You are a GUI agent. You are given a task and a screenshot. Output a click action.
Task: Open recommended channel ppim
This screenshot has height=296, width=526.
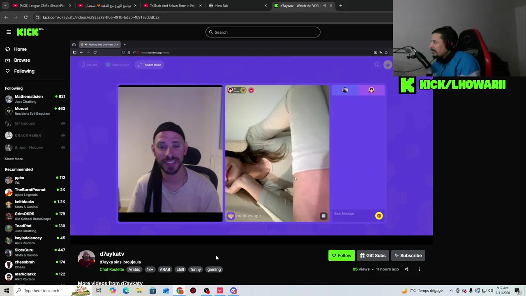(35, 180)
